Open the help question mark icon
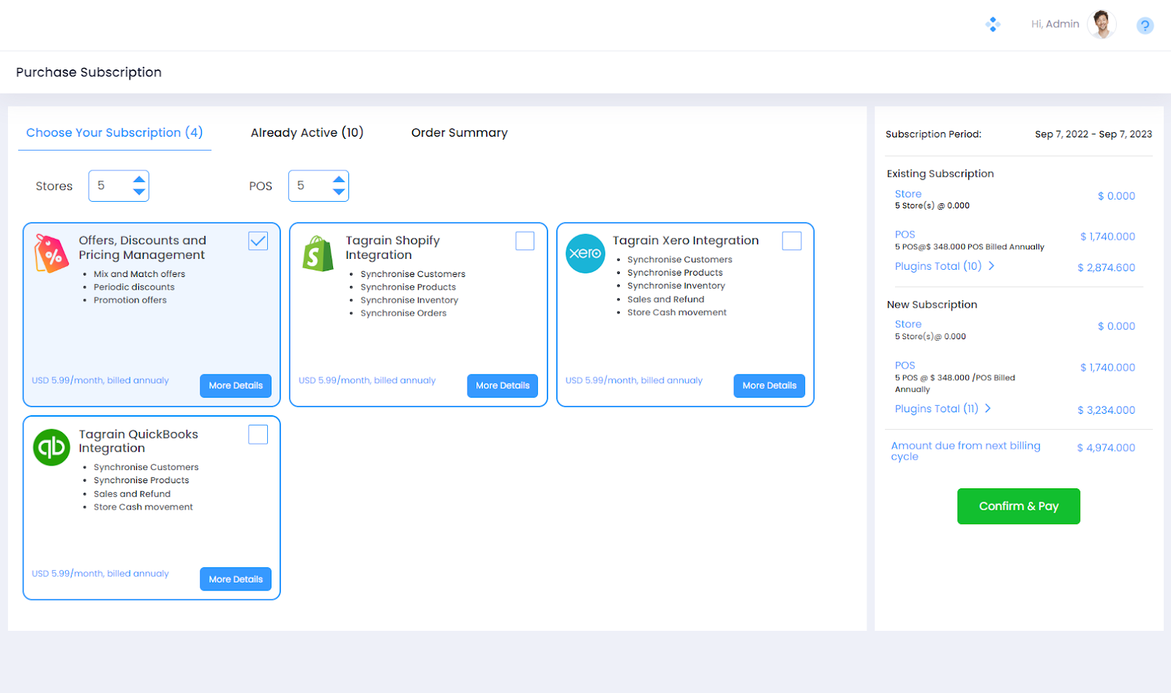Screen dimensions: 1171x693 click(x=1145, y=26)
